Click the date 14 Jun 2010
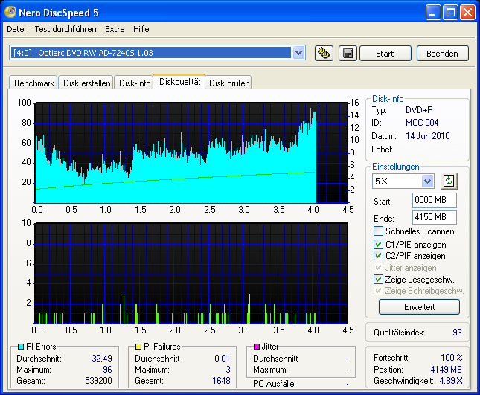This screenshot has width=480, height=395. click(x=428, y=136)
